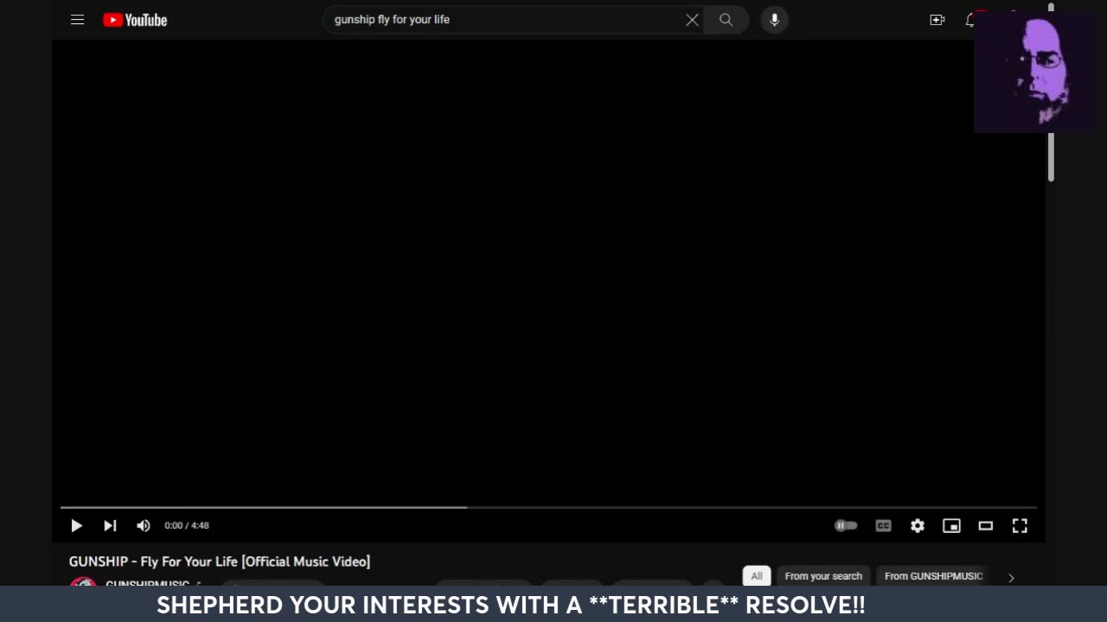Screen dimensions: 1107x622
Task: Switch to theater mode
Action: 985,525
